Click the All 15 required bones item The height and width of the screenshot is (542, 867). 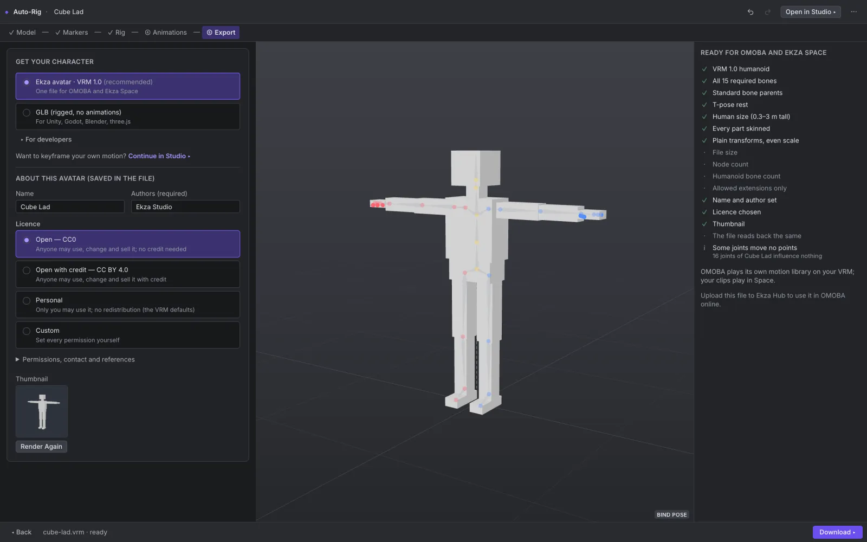[744, 81]
